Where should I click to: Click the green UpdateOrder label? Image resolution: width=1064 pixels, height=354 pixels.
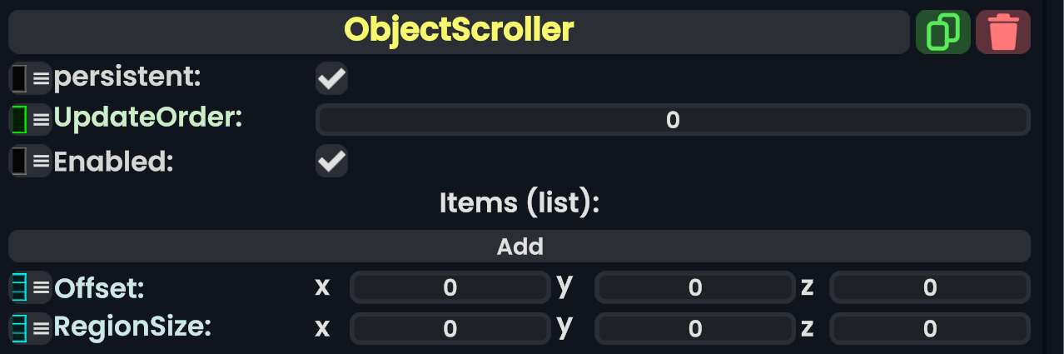[x=147, y=118]
